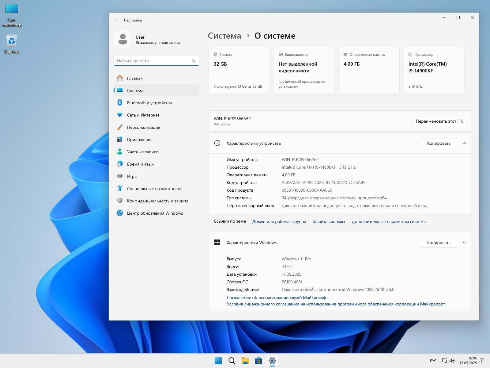490x368 pixels.
Task: Open the notification bell in system tray
Action: click(x=482, y=361)
